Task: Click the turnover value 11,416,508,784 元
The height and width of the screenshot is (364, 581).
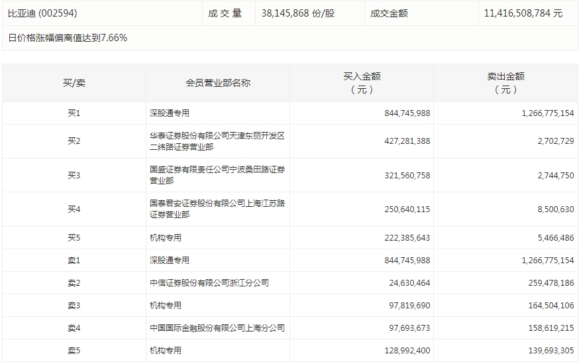Action: pos(523,13)
